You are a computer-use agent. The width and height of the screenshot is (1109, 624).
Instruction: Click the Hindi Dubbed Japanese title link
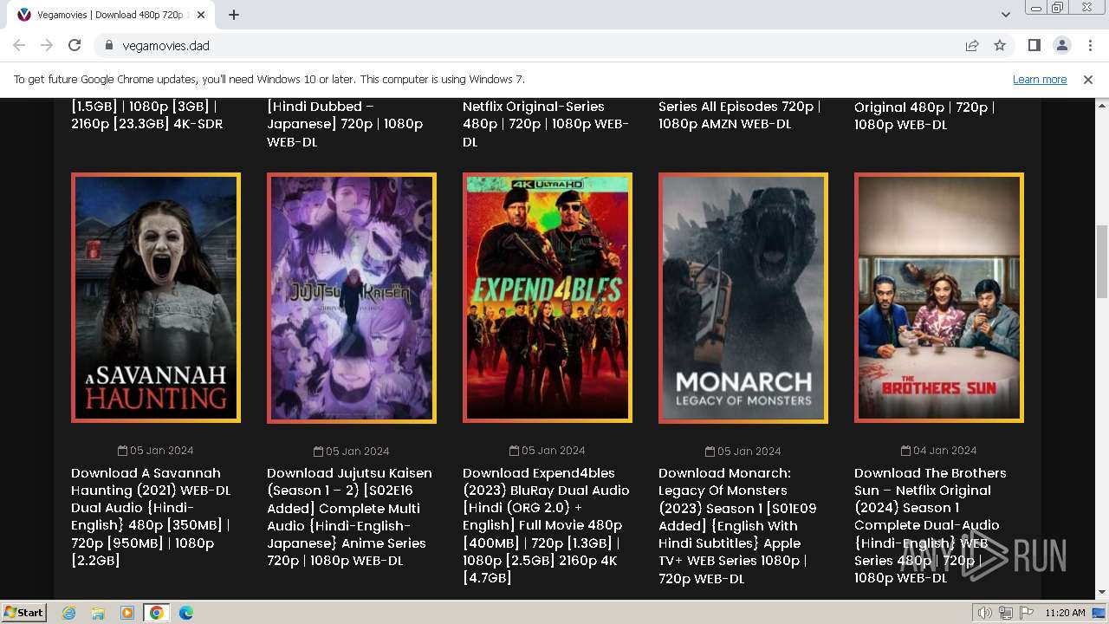click(345, 124)
